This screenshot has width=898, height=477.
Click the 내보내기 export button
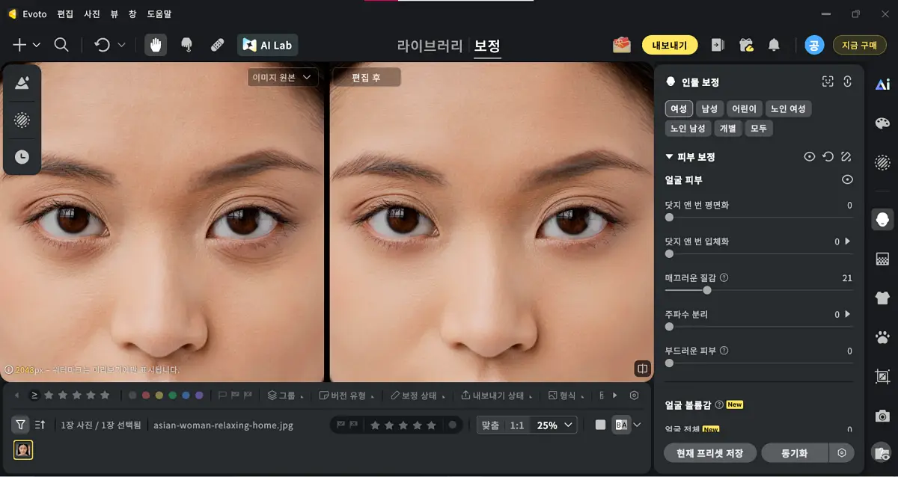(x=670, y=45)
